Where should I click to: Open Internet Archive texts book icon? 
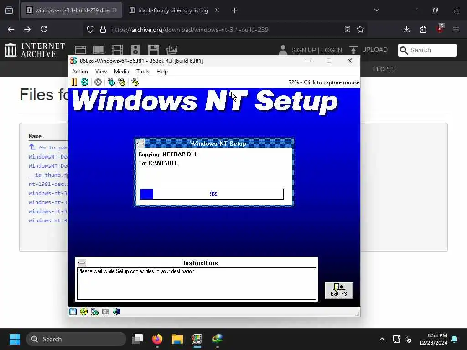[x=99, y=50]
